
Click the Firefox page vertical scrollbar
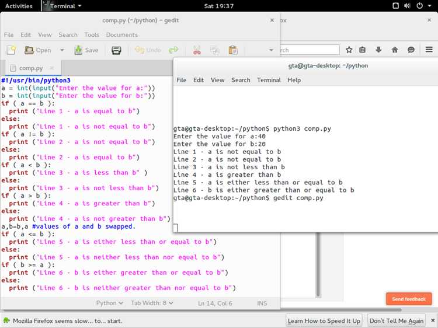[318, 264]
